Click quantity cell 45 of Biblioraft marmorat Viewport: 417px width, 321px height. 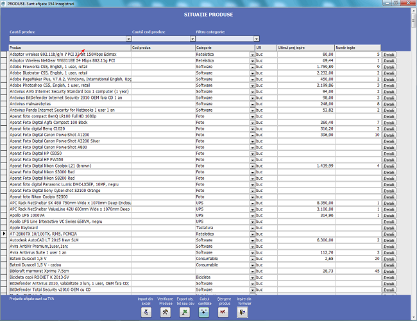[358, 271]
